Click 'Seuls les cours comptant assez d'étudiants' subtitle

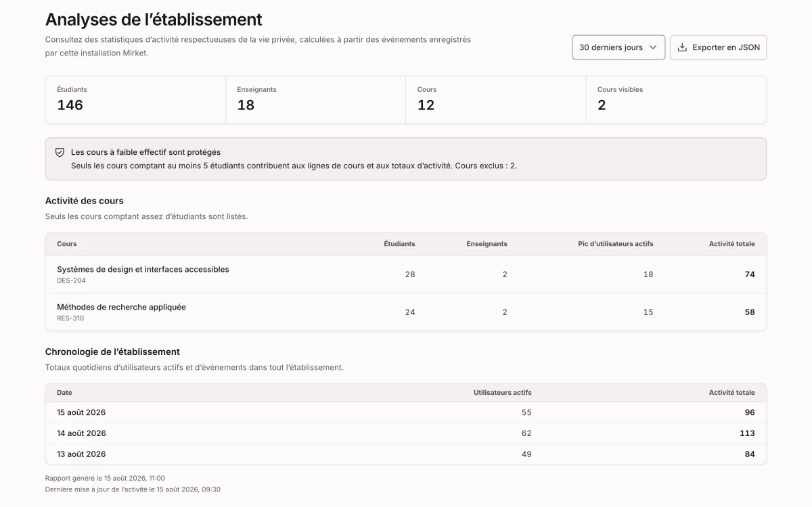tap(146, 216)
